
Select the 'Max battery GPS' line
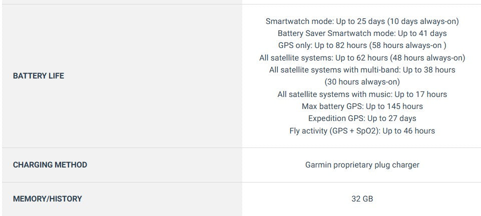click(362, 106)
